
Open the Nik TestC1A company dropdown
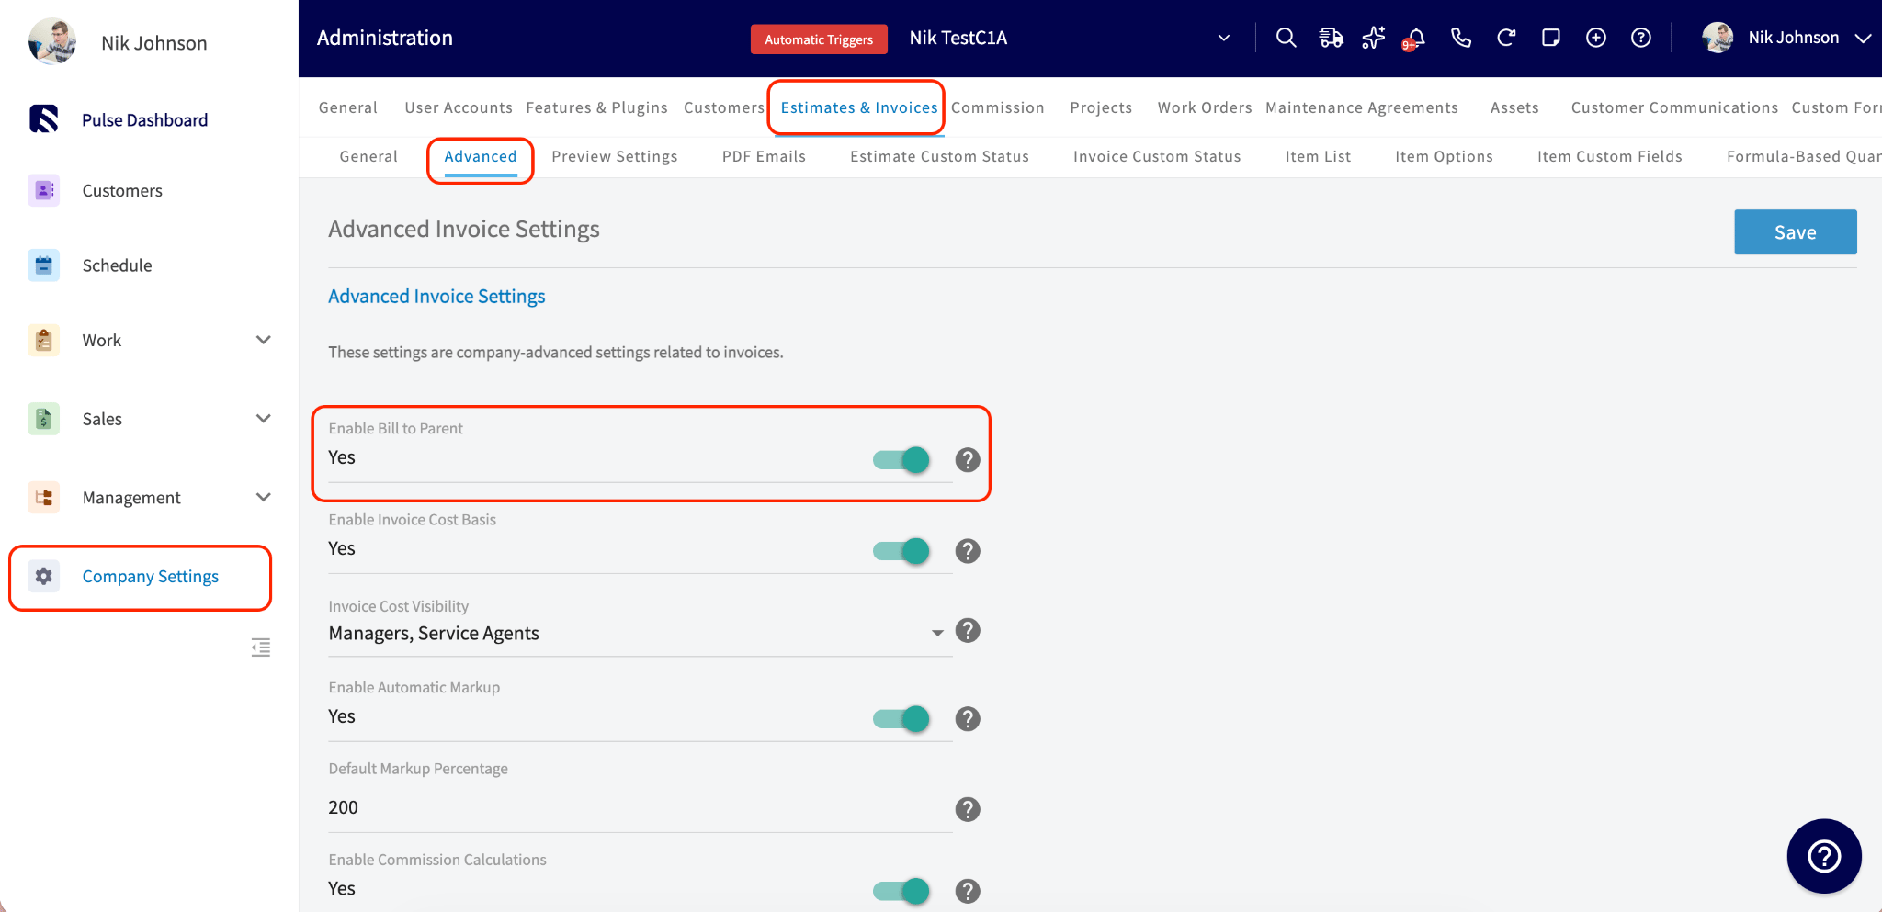(1224, 38)
